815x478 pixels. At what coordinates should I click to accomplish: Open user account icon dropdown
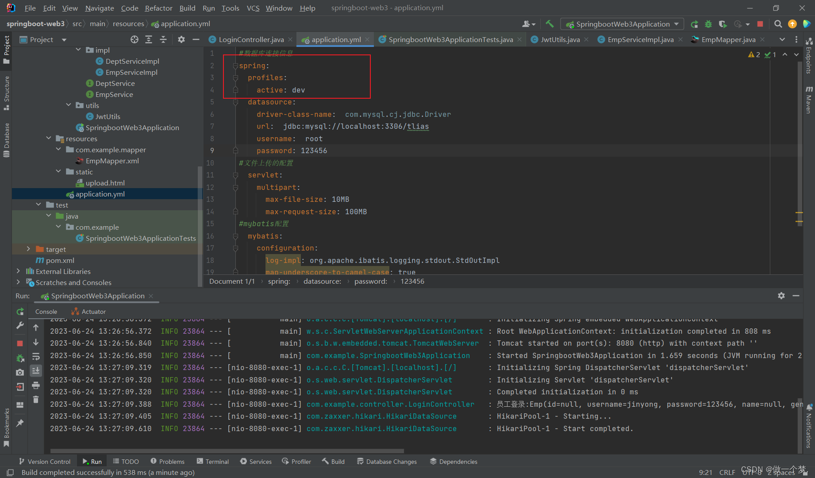[529, 24]
